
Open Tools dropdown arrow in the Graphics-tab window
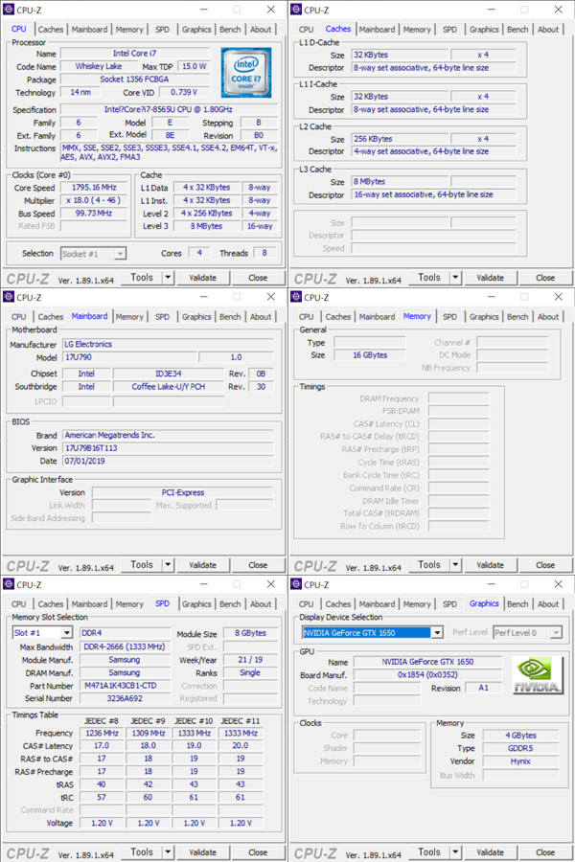(x=455, y=852)
